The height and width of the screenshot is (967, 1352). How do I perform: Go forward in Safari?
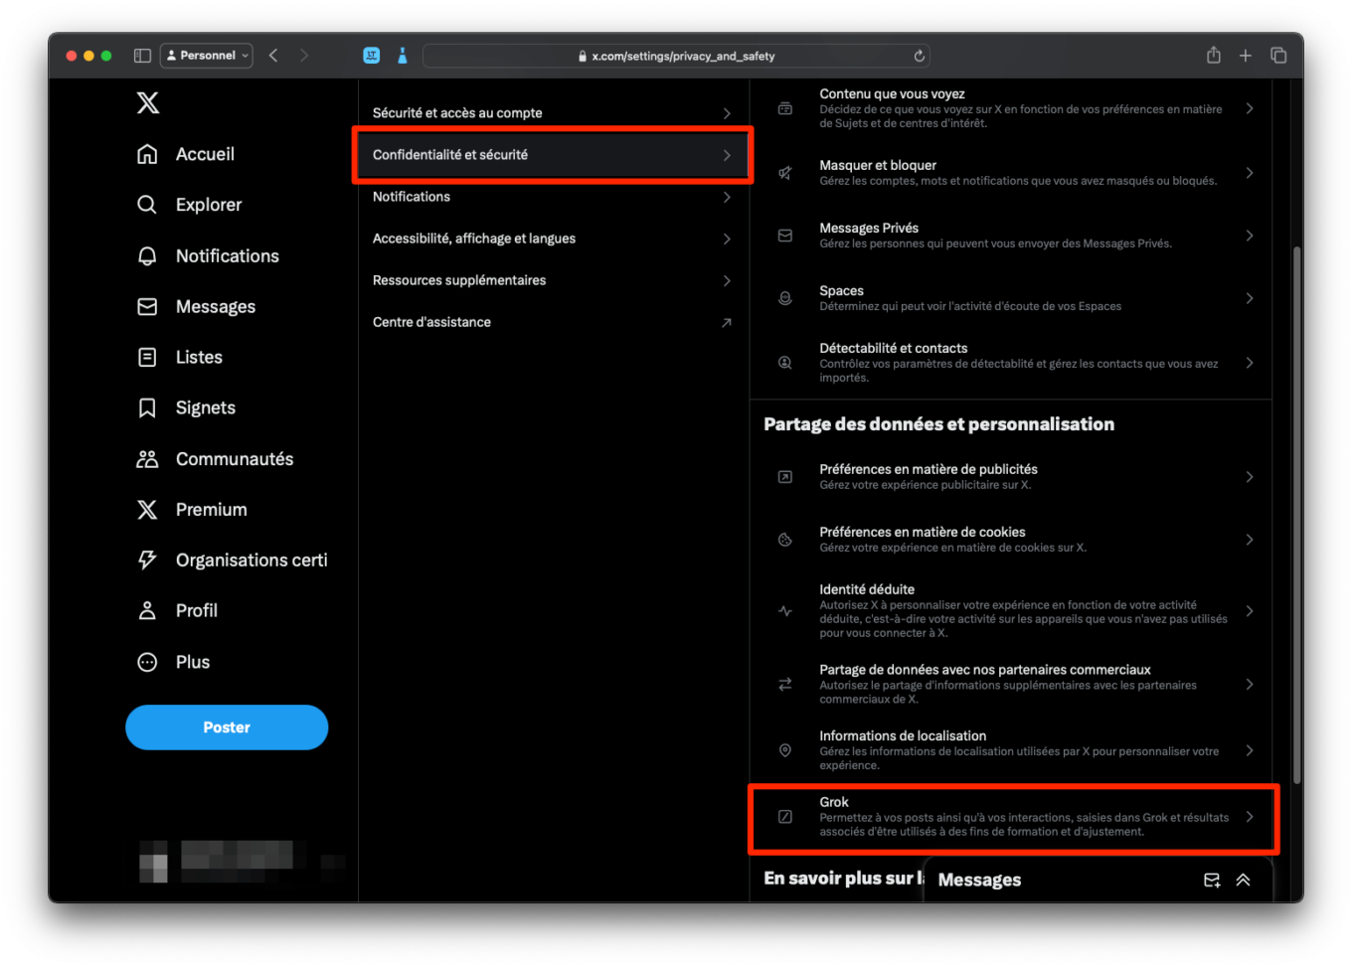tap(304, 56)
